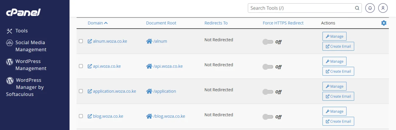Viewport: 396px width, 130px height.
Task: Click external-link icon beside application.woza.co.ke
Action: (90, 91)
